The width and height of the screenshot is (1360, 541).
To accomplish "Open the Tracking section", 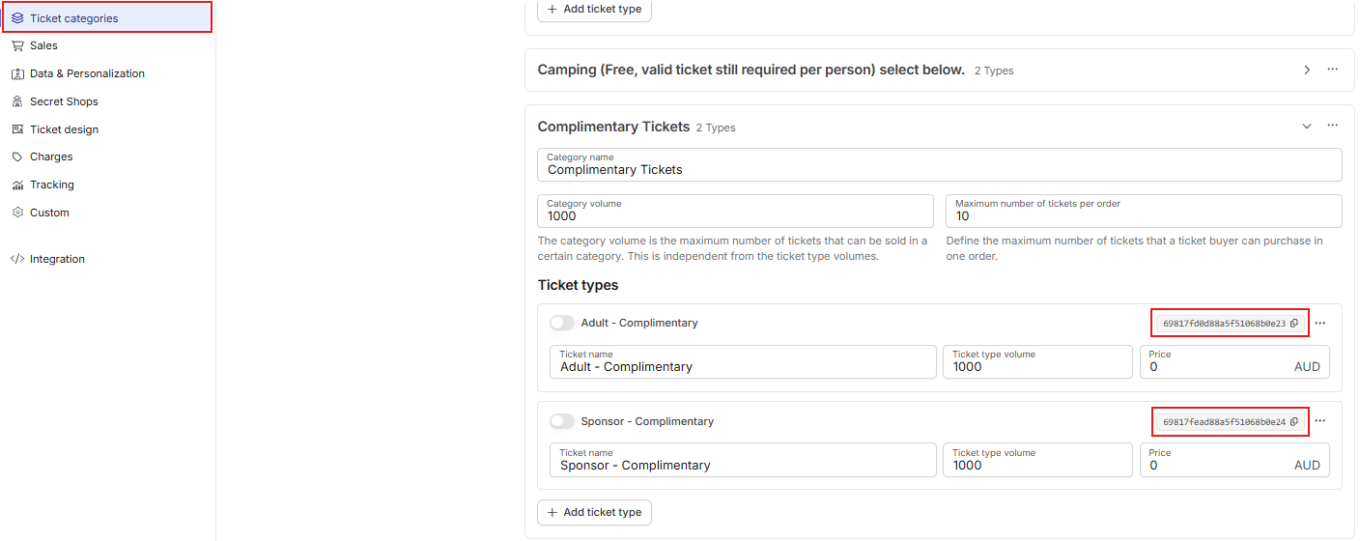I will pyautogui.click(x=52, y=185).
